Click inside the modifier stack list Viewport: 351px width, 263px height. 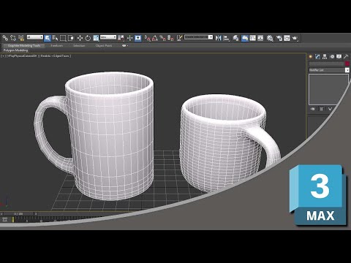point(328,89)
